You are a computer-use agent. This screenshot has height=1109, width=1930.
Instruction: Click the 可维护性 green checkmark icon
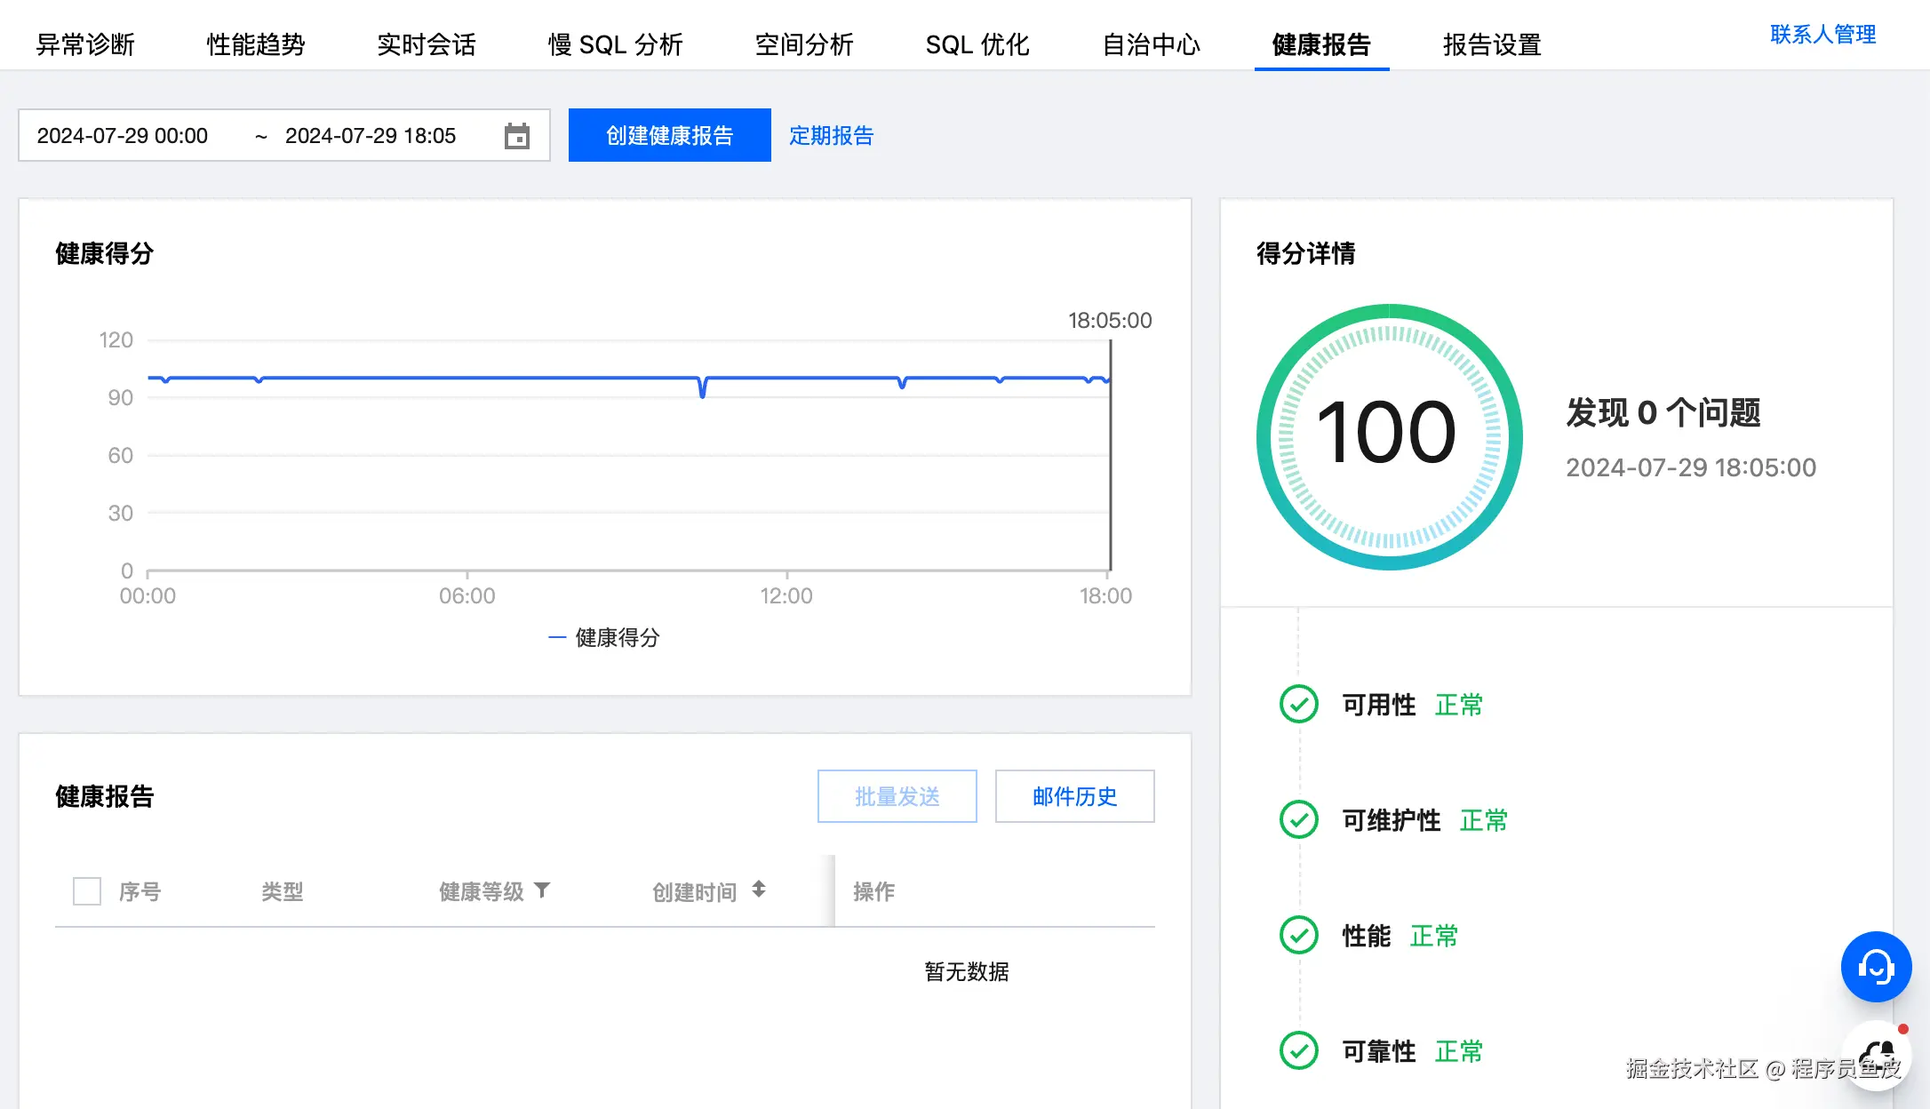(x=1298, y=819)
